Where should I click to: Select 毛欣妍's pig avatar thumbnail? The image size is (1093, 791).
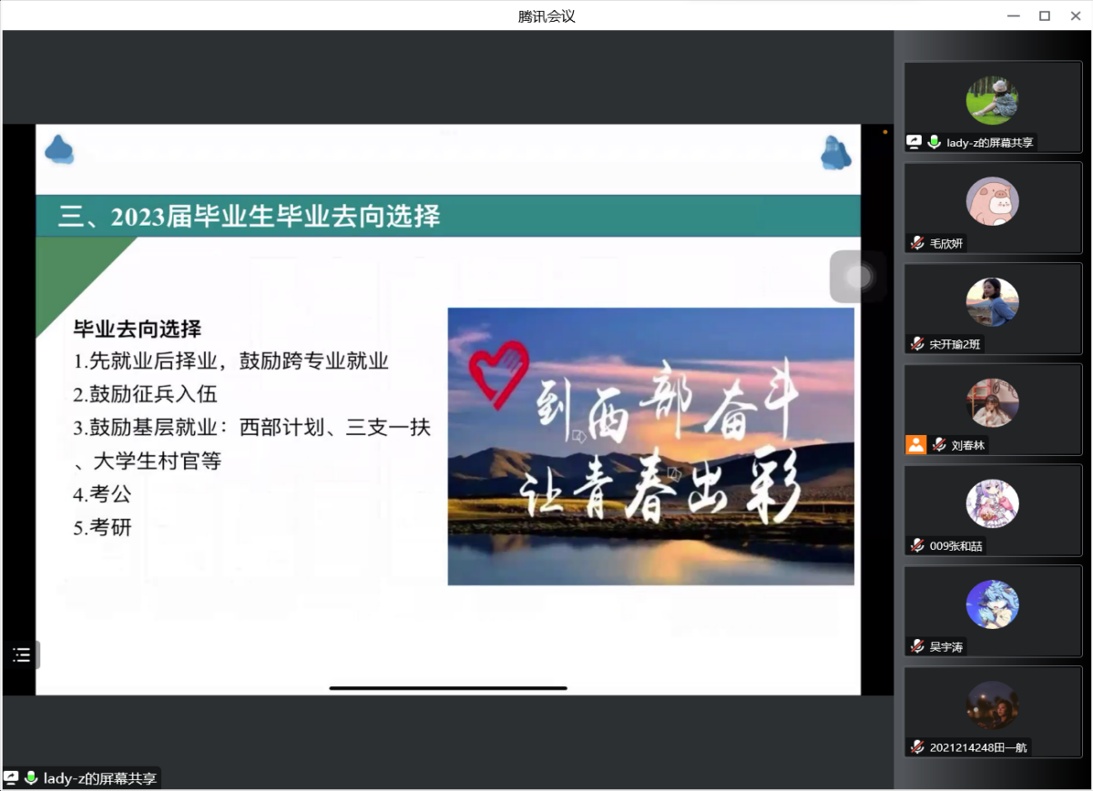tap(992, 201)
